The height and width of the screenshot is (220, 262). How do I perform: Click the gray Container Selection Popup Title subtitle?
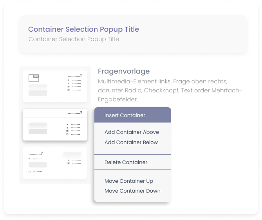tap(74, 39)
